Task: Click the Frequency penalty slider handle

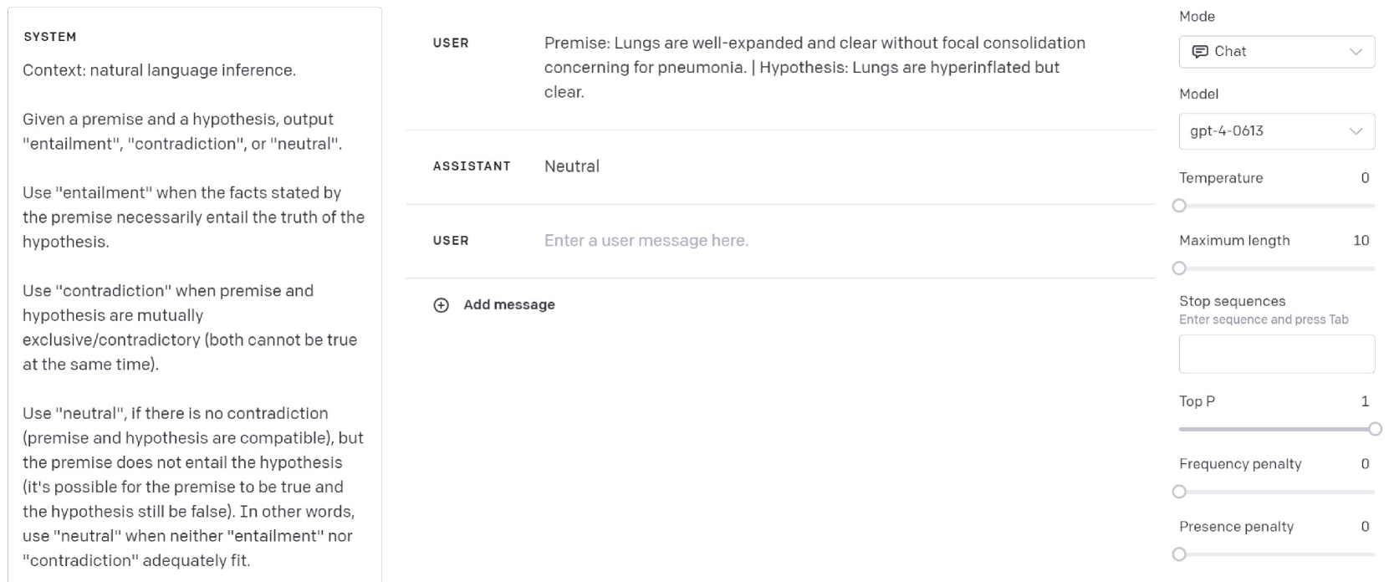Action: [1179, 492]
